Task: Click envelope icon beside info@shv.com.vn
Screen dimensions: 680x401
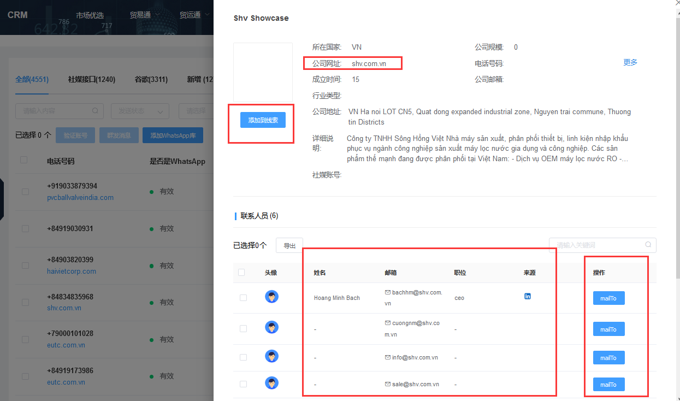Action: (388, 358)
